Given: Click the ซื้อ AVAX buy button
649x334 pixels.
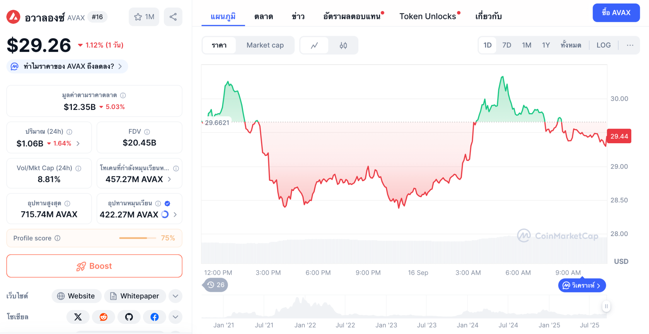Looking at the screenshot, I should click(616, 13).
